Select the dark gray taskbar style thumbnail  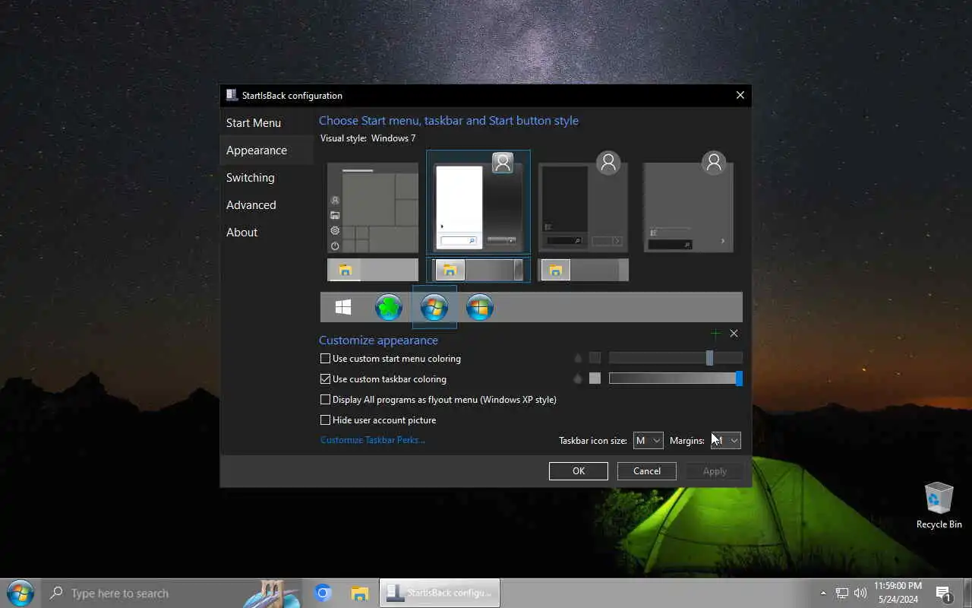point(583,270)
